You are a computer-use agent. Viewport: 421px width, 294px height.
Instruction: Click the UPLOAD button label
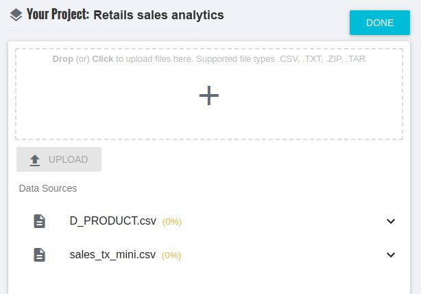[68, 159]
